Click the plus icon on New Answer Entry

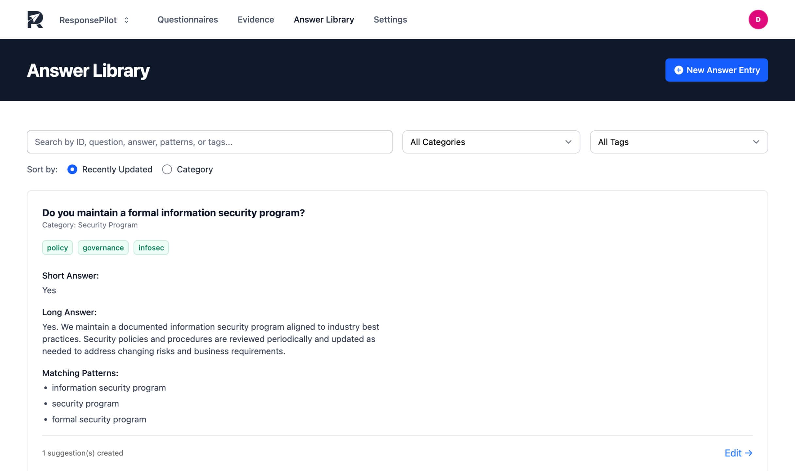(679, 70)
